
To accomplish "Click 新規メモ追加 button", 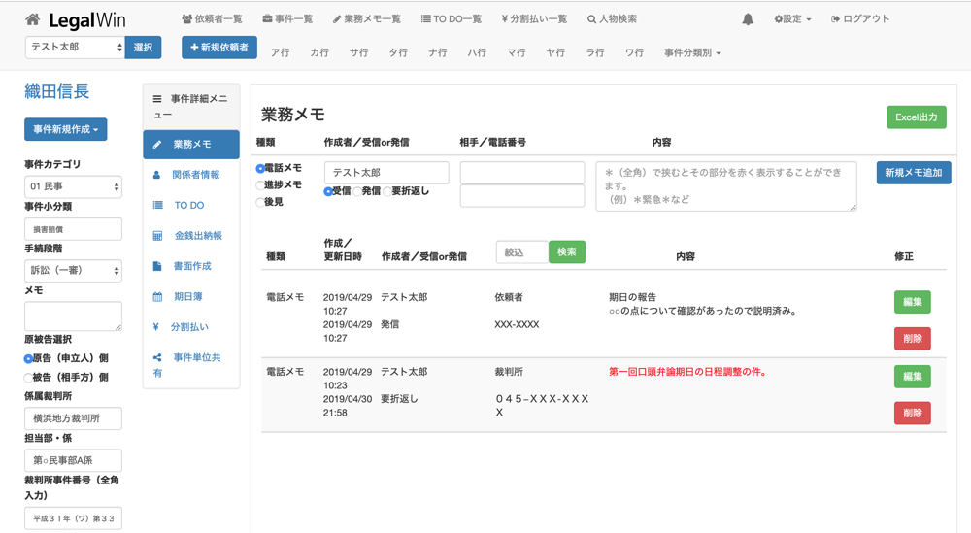I will point(914,173).
